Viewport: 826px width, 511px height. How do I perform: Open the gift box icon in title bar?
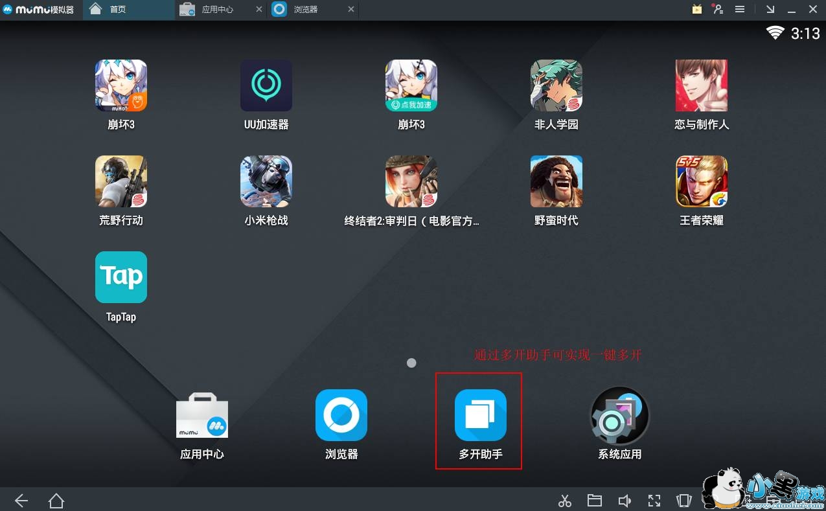click(697, 9)
